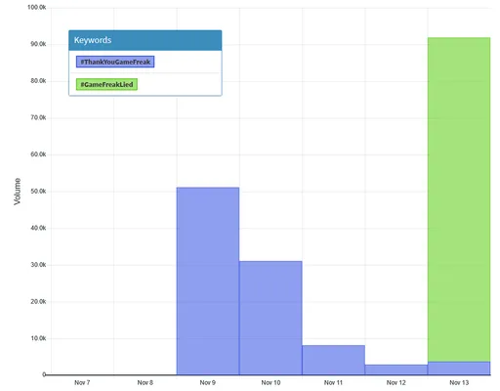Click the Keywords legend header

pyautogui.click(x=146, y=40)
